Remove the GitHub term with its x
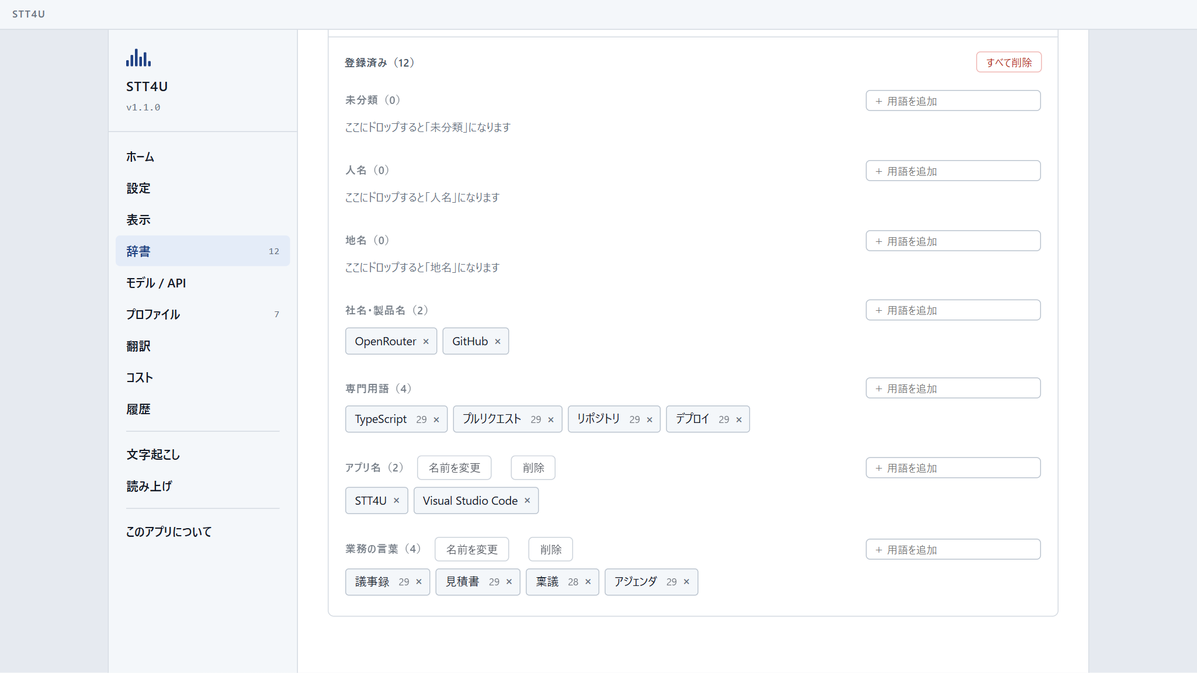Viewport: 1197px width, 673px height. pyautogui.click(x=498, y=342)
